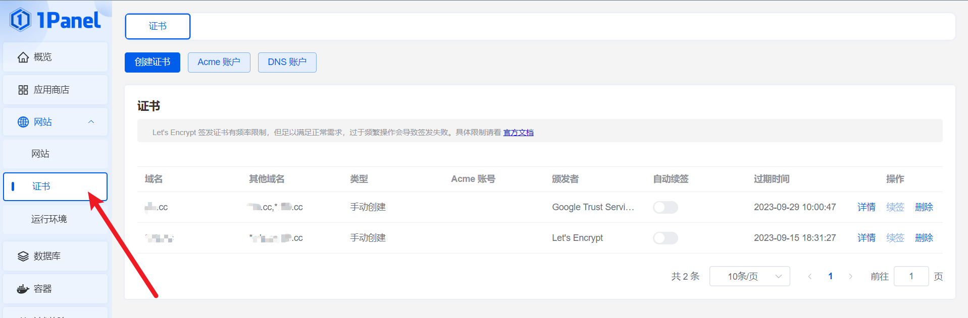Click the 其他域名 column header
This screenshot has width=968, height=318.
click(267, 179)
